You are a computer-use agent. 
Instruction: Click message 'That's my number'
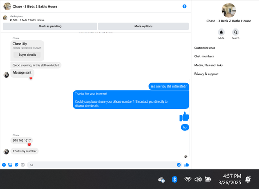coord(25,151)
